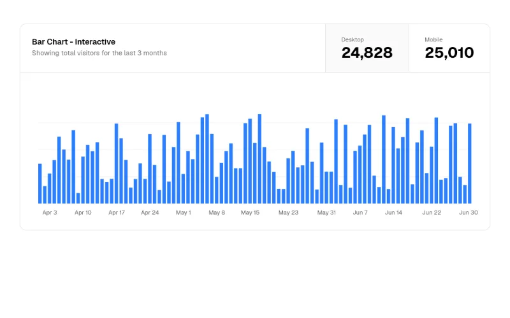Click the Jun 30 axis label
The image size is (510, 318).
[469, 212]
